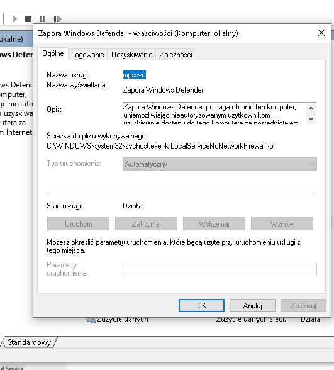Click the Zatrzymaj button
The width and height of the screenshot is (334, 370).
(x=146, y=224)
